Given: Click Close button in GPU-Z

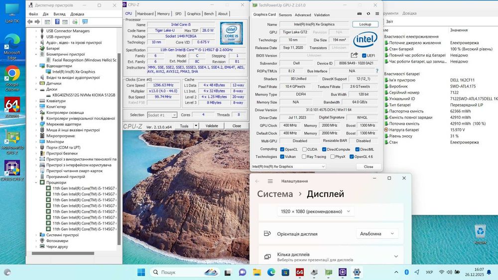Looking at the screenshot, I should point(369,167).
